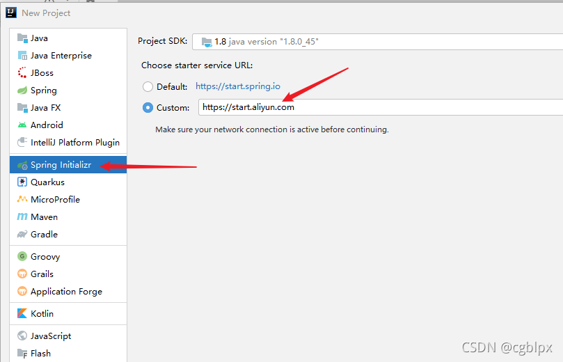The width and height of the screenshot is (563, 362).
Task: Open the https://start.spring.io link
Action: tap(238, 86)
